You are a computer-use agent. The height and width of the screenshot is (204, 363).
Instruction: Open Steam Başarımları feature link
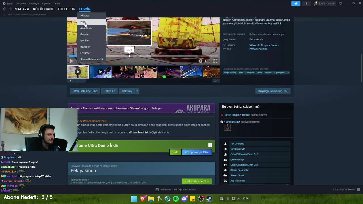click(240, 170)
